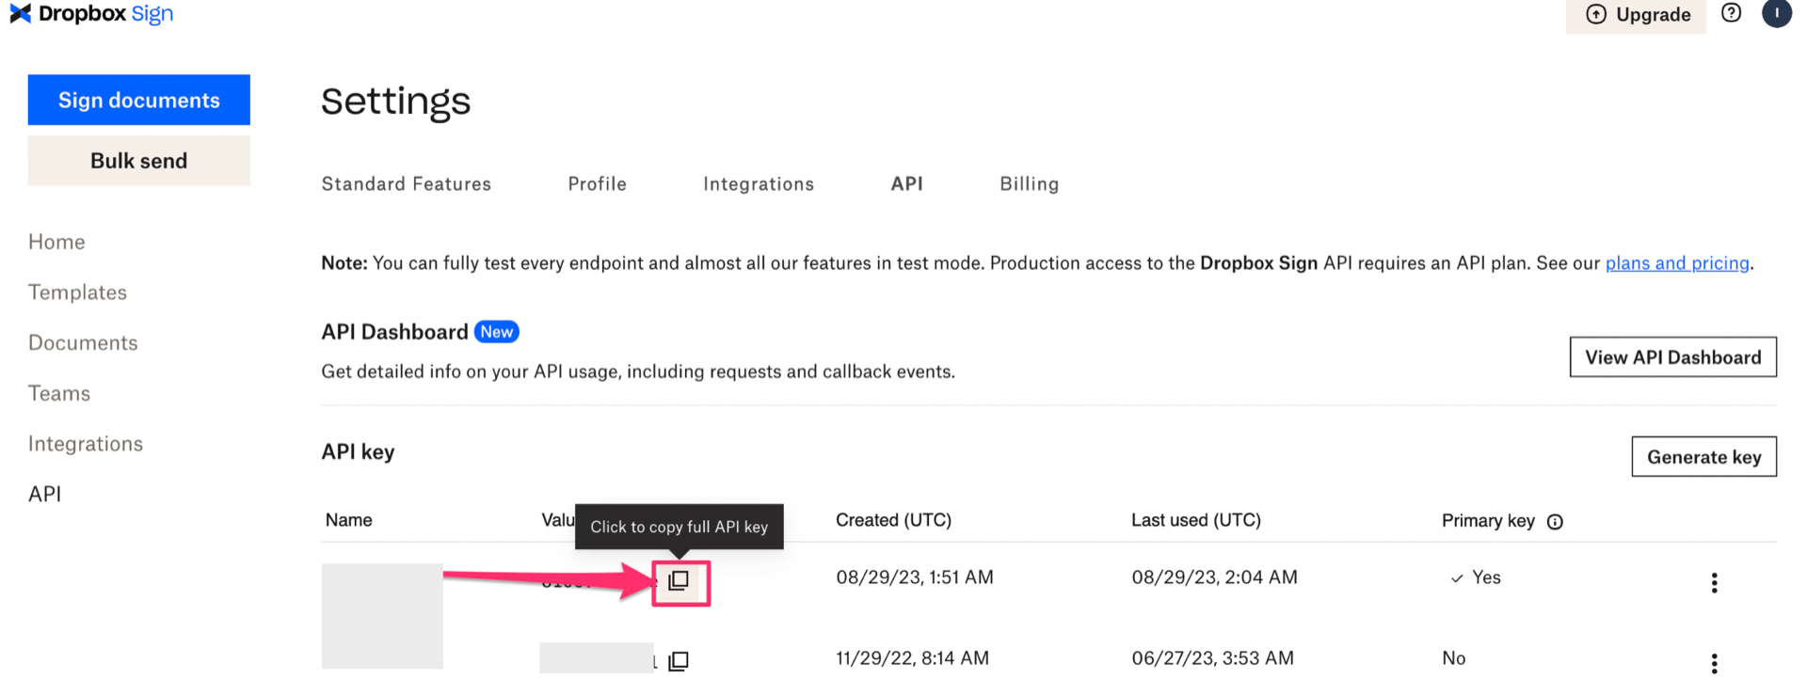
Task: Click the Dropbox Sign logo
Action: [x=91, y=13]
